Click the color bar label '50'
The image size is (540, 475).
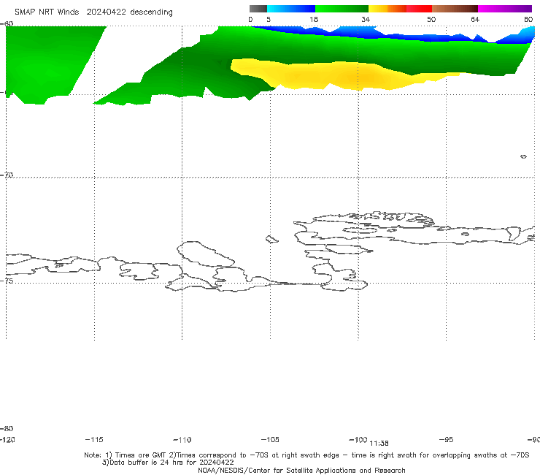[431, 19]
